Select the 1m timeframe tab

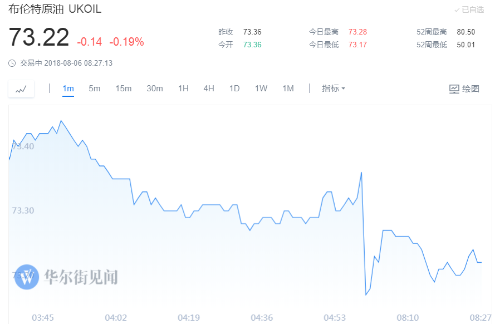(x=68, y=89)
